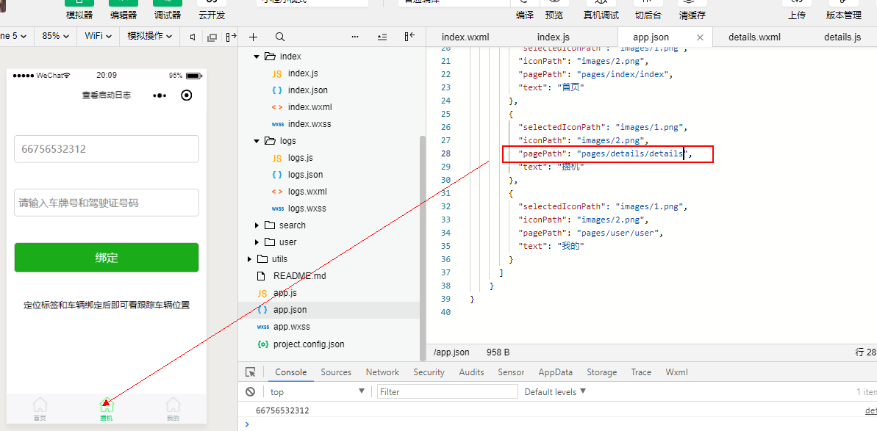
Task: Open the console context top dropdown
Action: coord(317,392)
